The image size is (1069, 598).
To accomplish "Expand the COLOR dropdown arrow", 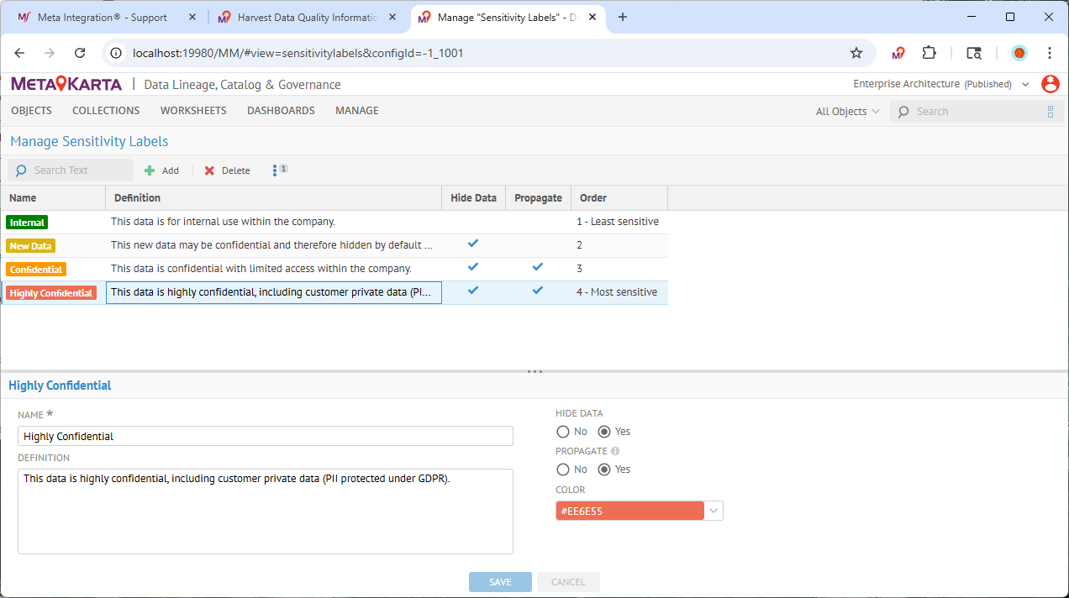I will (713, 510).
